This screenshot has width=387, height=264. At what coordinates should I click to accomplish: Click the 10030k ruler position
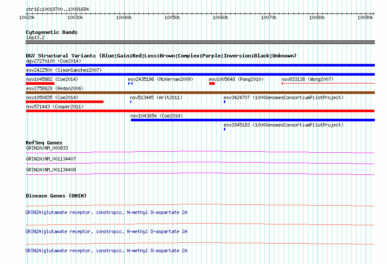pos(75,17)
